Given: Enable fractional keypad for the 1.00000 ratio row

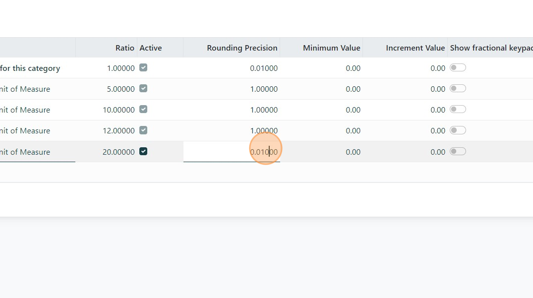Looking at the screenshot, I should coord(458,67).
